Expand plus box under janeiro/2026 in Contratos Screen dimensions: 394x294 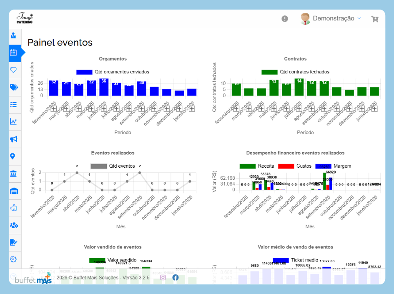374,109
